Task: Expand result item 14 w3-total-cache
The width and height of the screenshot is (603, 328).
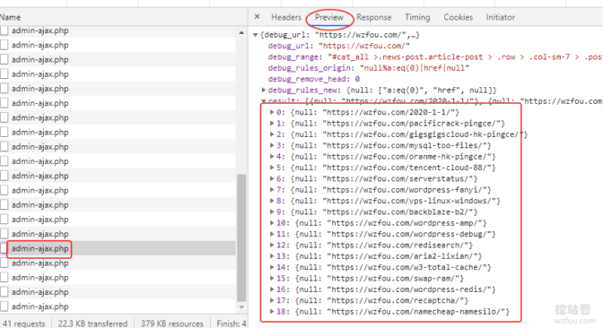Action: [272, 267]
